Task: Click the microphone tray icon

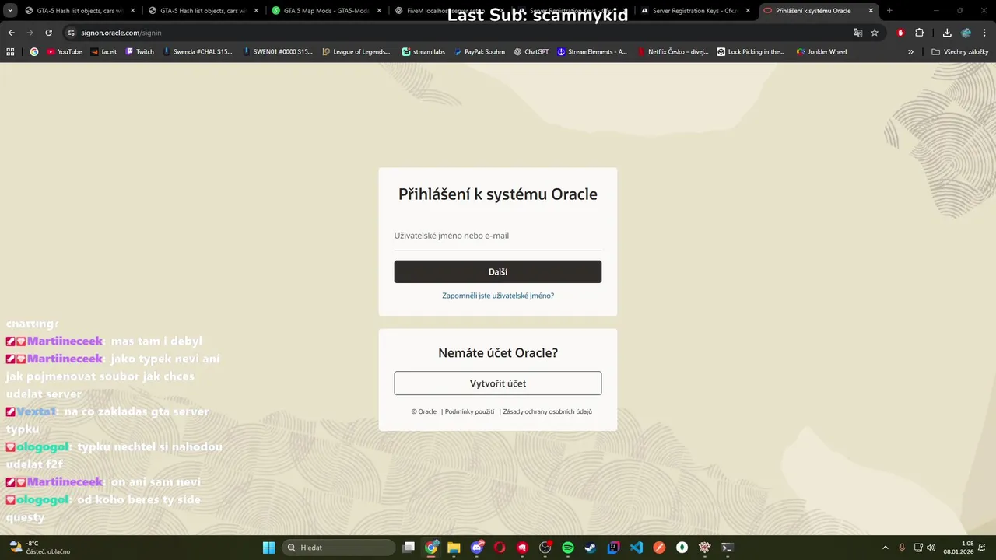Action: (902, 548)
